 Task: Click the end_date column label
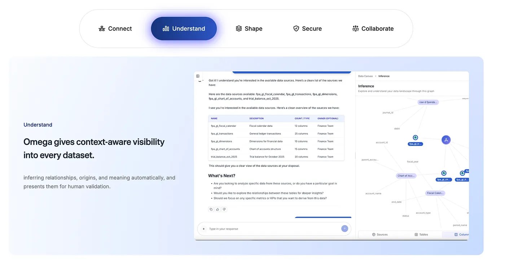pos(396,202)
